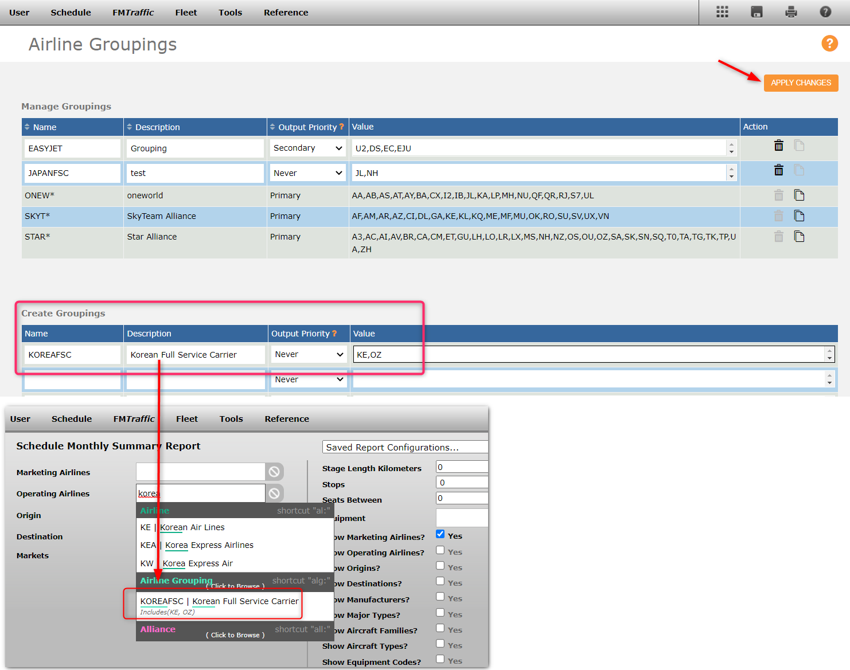Click the Stage Length Kilometers field
Screen dimensions: 850x670
462,467
